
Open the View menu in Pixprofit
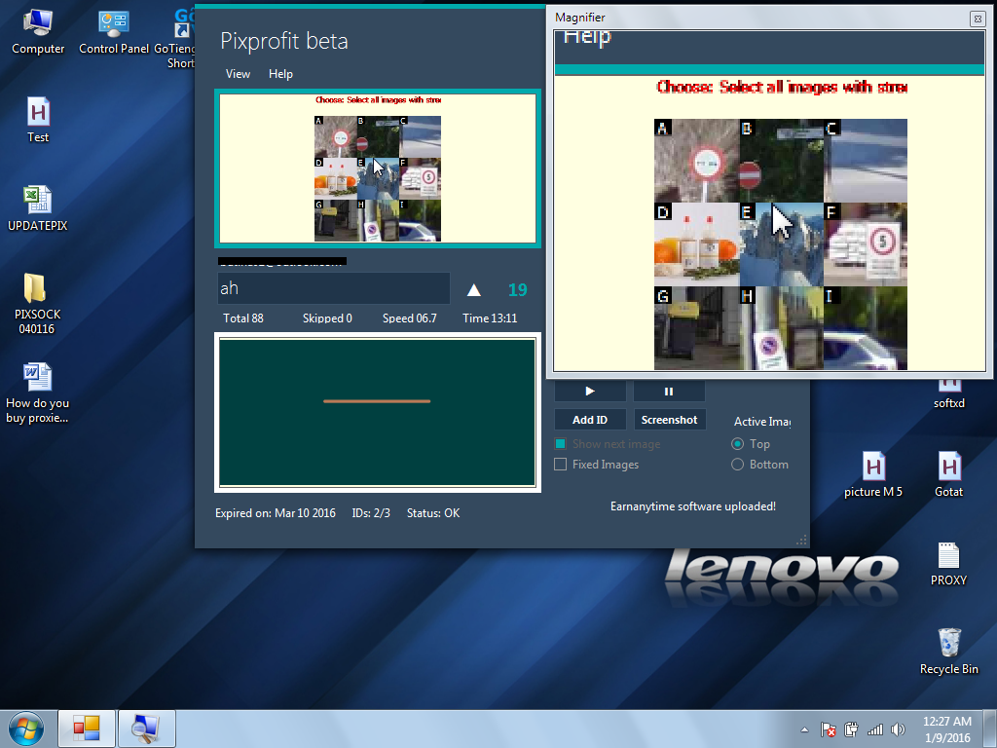238,74
